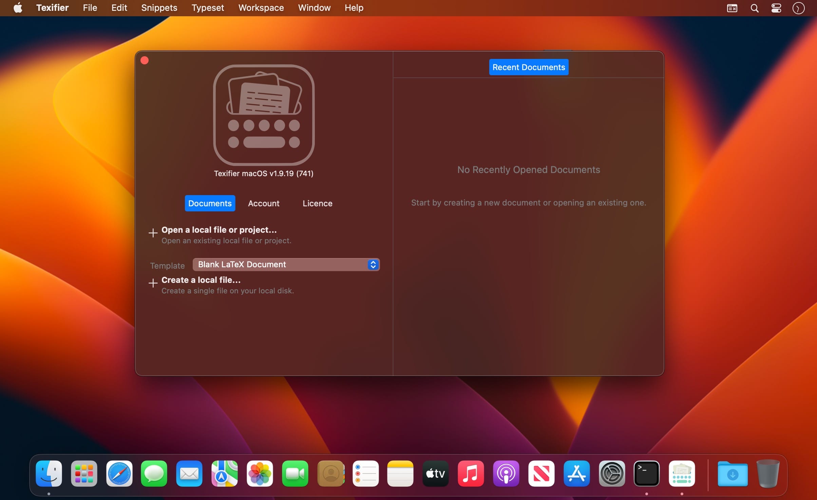The height and width of the screenshot is (500, 817).
Task: Open Launchpad from the Dock
Action: click(x=84, y=474)
